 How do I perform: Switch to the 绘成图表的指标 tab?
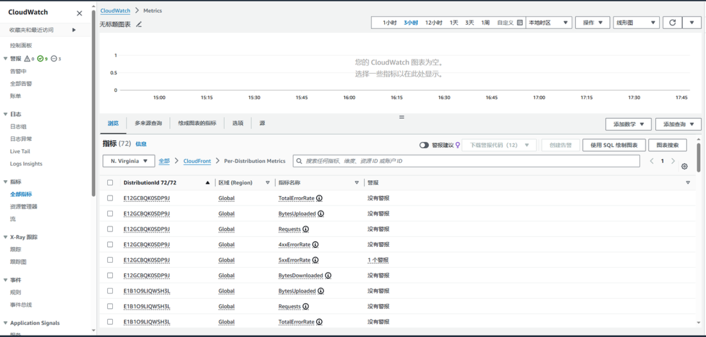(197, 123)
